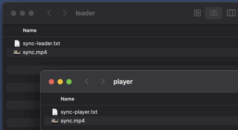The height and width of the screenshot is (130, 238).
Task: Sort player window by Name column
Action: click(x=67, y=99)
